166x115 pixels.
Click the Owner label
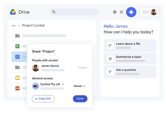(83, 68)
